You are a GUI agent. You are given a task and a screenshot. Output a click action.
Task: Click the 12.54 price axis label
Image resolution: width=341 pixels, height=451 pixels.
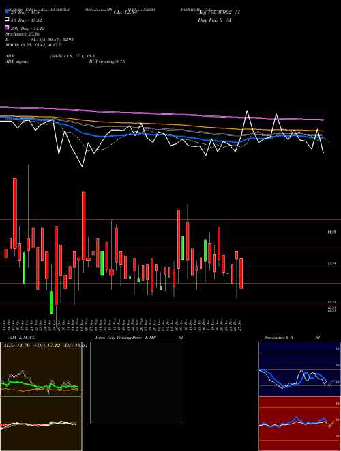[x=332, y=264]
